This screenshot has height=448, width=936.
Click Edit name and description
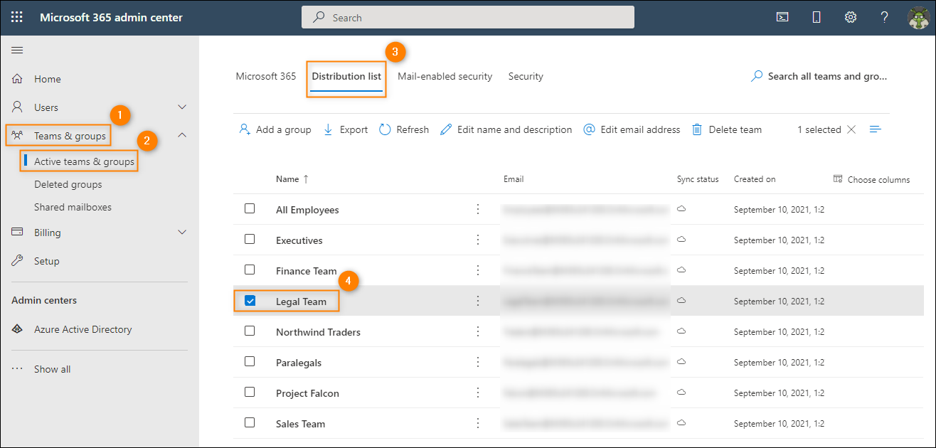506,129
